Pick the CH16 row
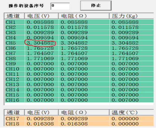156x128 pixels. coord(79,100)
